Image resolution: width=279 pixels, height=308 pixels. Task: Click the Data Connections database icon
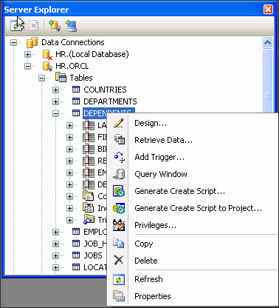[32, 42]
